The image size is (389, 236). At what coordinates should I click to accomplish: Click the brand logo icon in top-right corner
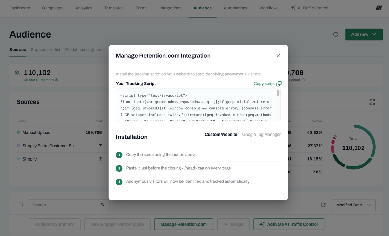[x=379, y=8]
